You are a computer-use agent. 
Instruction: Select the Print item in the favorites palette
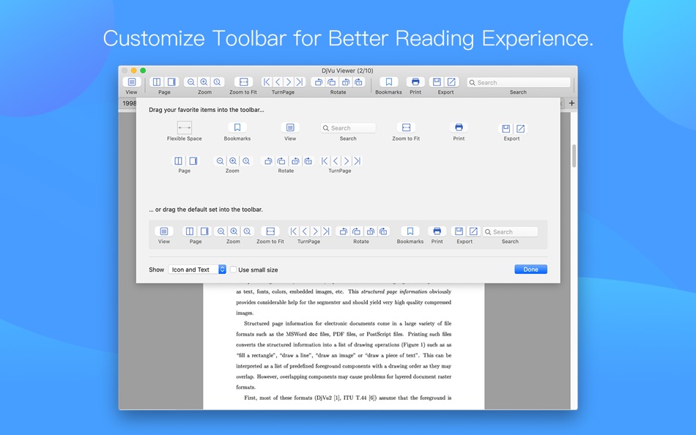459,128
